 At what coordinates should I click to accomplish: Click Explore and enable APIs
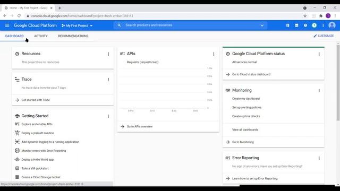point(37,124)
